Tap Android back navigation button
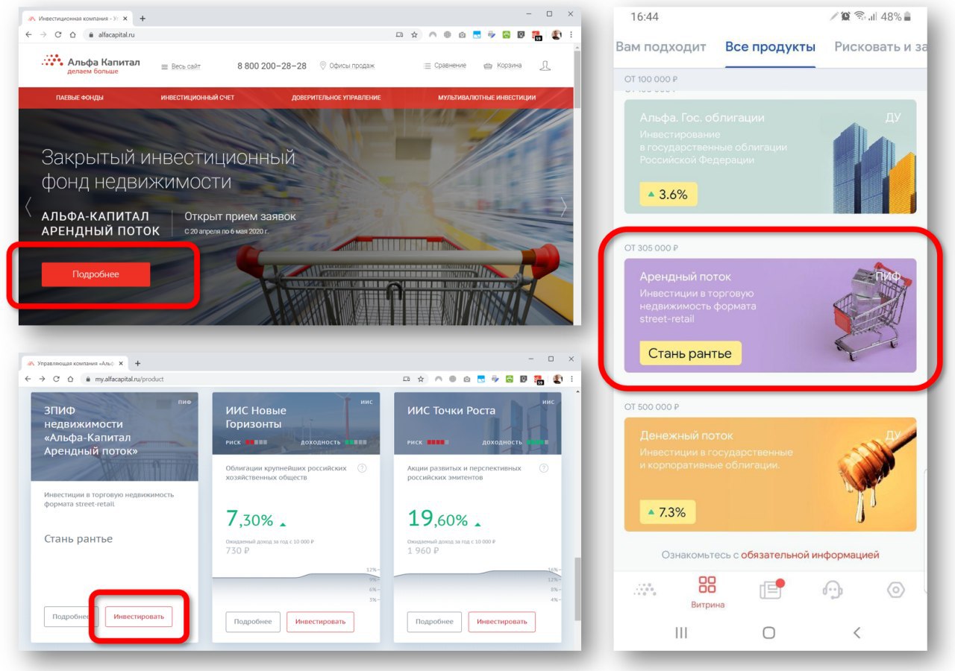The width and height of the screenshot is (955, 671). [857, 632]
